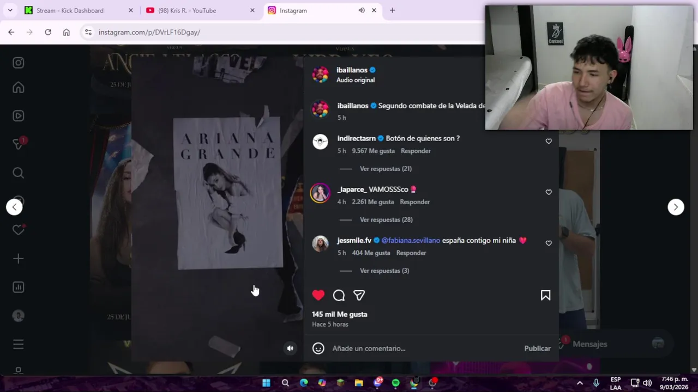Open the emoji picker in comment box
Image resolution: width=698 pixels, height=392 pixels.
(x=318, y=348)
